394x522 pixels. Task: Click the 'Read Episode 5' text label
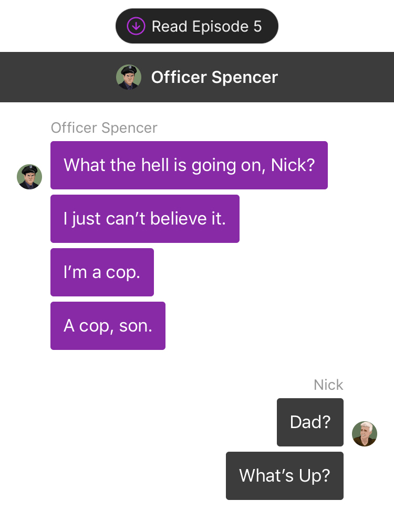click(x=206, y=26)
